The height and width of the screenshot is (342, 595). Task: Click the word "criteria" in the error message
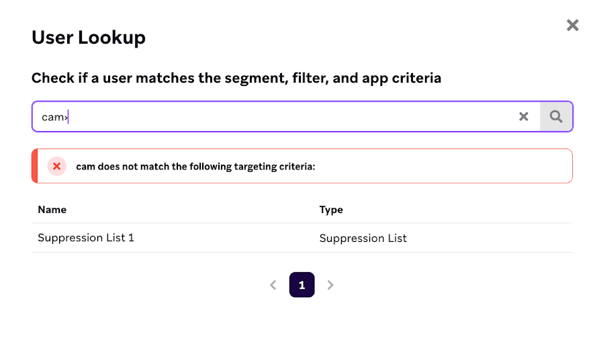295,166
